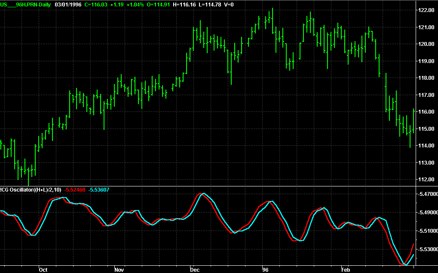Viewport: 438px width, 273px height.
Task: Click the H=116.16 high value
Action: click(x=184, y=4)
